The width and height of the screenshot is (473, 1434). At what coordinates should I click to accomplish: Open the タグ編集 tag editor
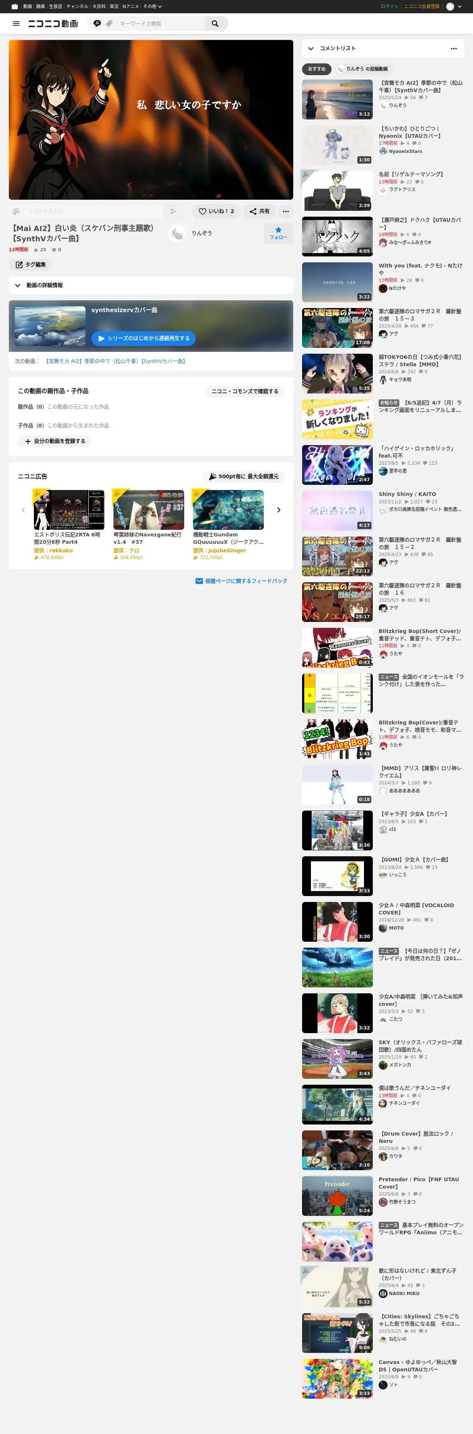pyautogui.click(x=30, y=265)
